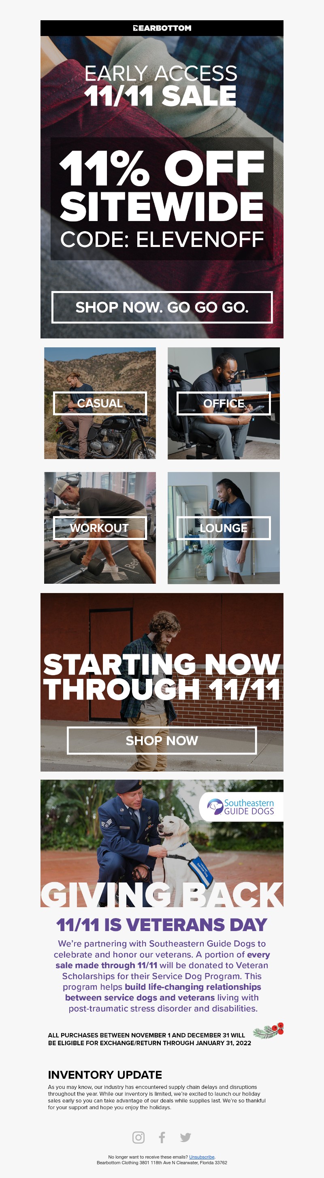
Task: Open the veteran and guide dog photo
Action: click(x=162, y=843)
